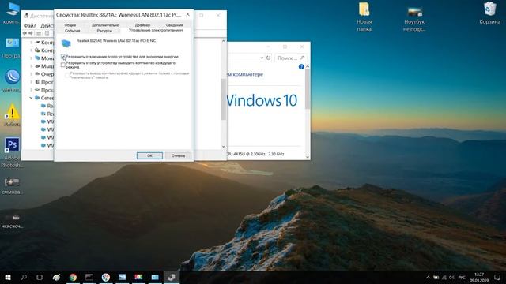This screenshot has height=284, width=506.
Task: Open the Ноутбук не подк... desktop file
Action: tap(414, 18)
